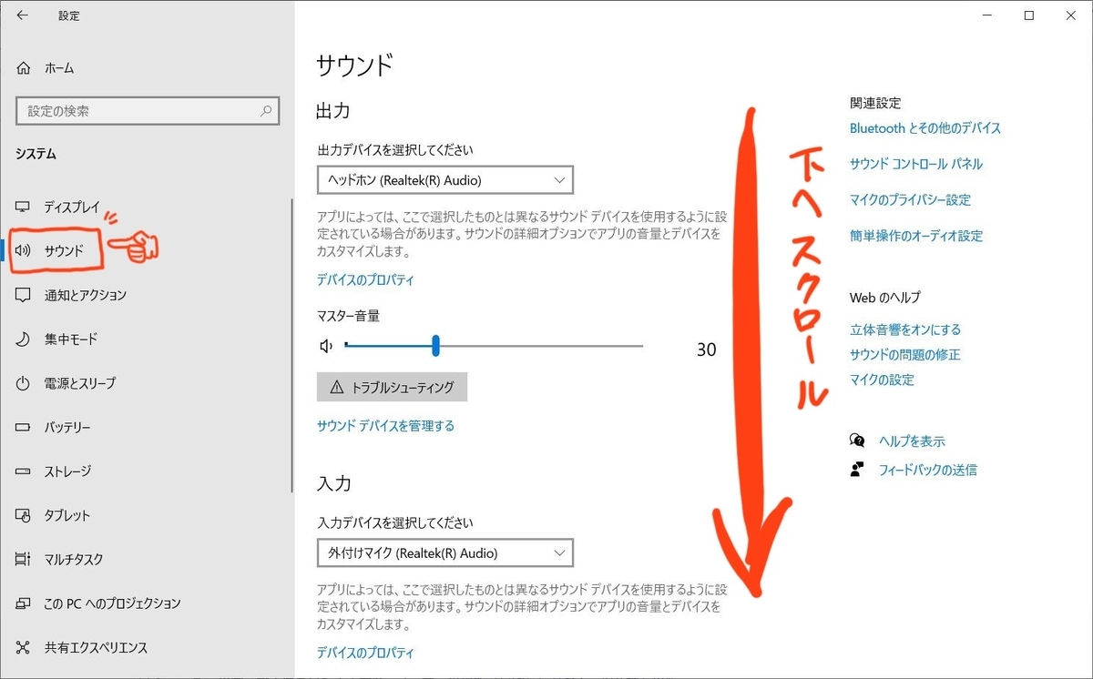Screen dimensions: 1093x679
Task: Open ストレージ settings
Action: pos(68,471)
